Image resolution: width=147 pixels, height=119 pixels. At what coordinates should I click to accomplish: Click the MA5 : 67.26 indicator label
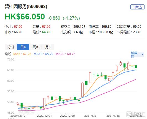[22, 54]
